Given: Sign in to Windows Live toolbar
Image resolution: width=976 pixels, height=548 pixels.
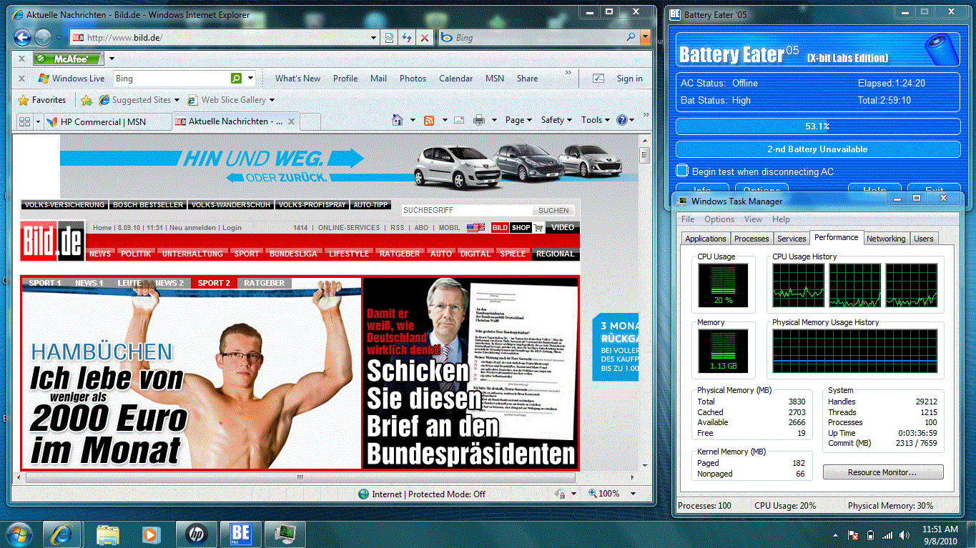Looking at the screenshot, I should pos(630,79).
